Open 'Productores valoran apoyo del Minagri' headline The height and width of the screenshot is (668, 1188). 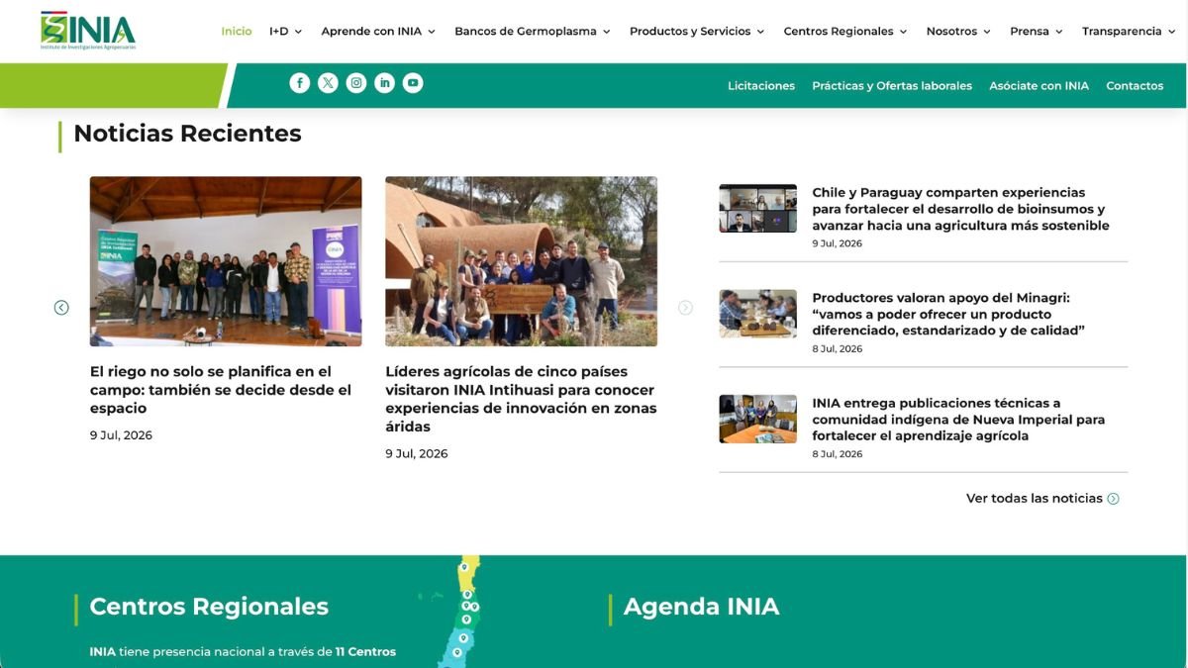(948, 314)
